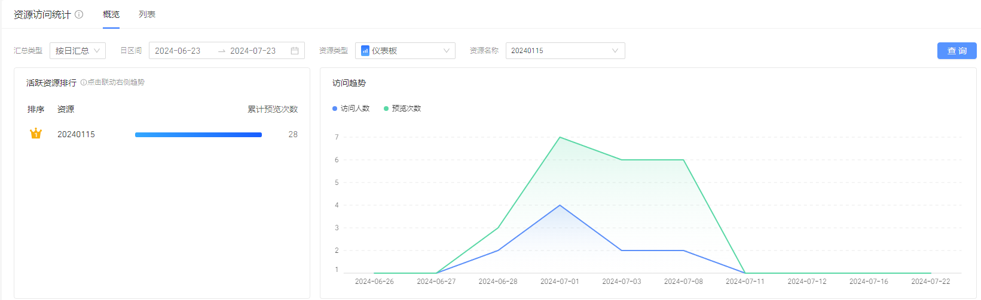Click the blue line peak at 2024-07-01
981x300 pixels.
click(560, 205)
